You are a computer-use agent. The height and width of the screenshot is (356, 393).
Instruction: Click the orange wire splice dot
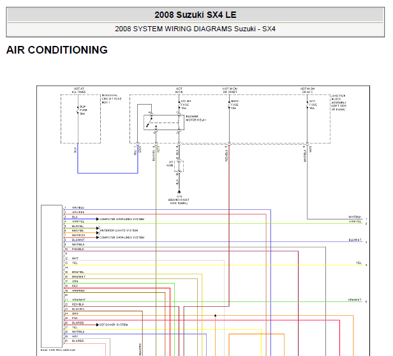point(215,316)
